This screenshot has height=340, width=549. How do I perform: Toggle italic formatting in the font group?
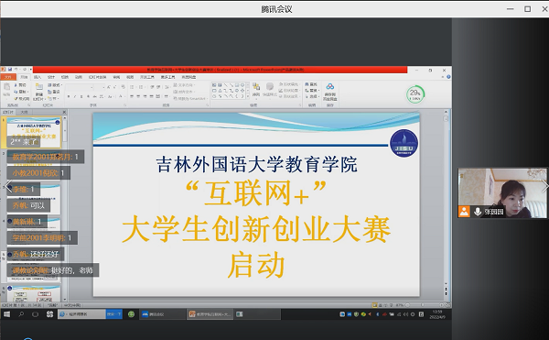(75, 96)
